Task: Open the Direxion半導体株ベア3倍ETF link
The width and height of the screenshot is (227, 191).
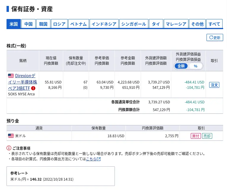Action: (23, 82)
